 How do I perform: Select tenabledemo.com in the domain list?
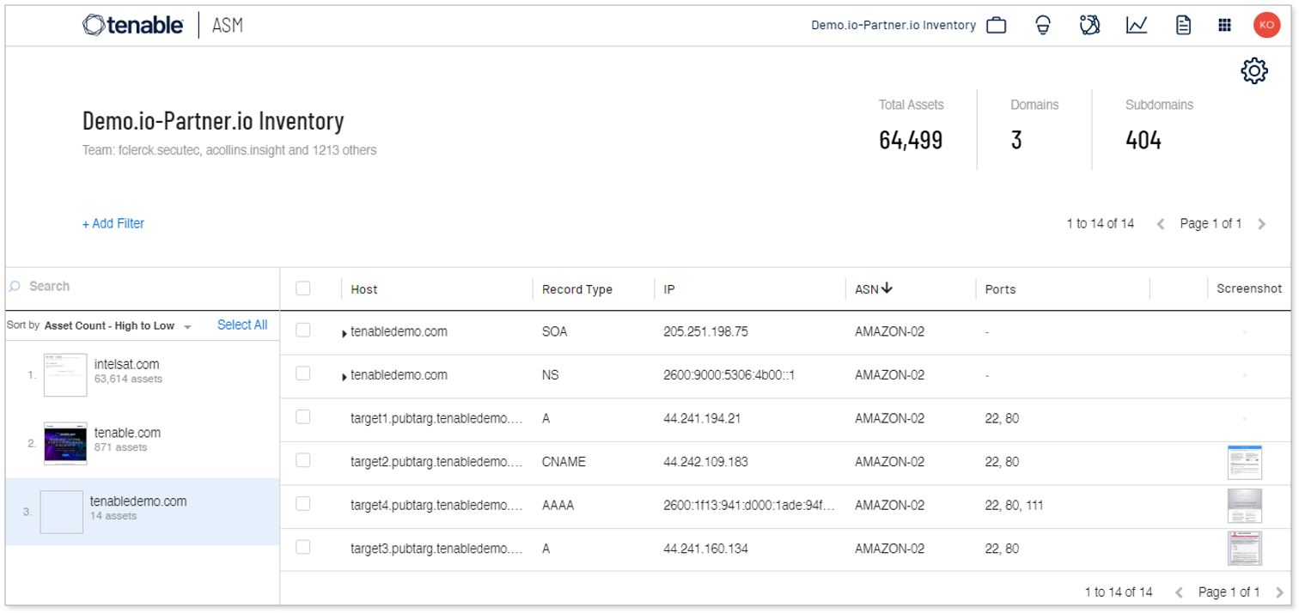pyautogui.click(x=142, y=511)
